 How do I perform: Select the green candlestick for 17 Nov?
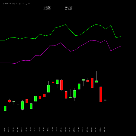pos(49,89)
